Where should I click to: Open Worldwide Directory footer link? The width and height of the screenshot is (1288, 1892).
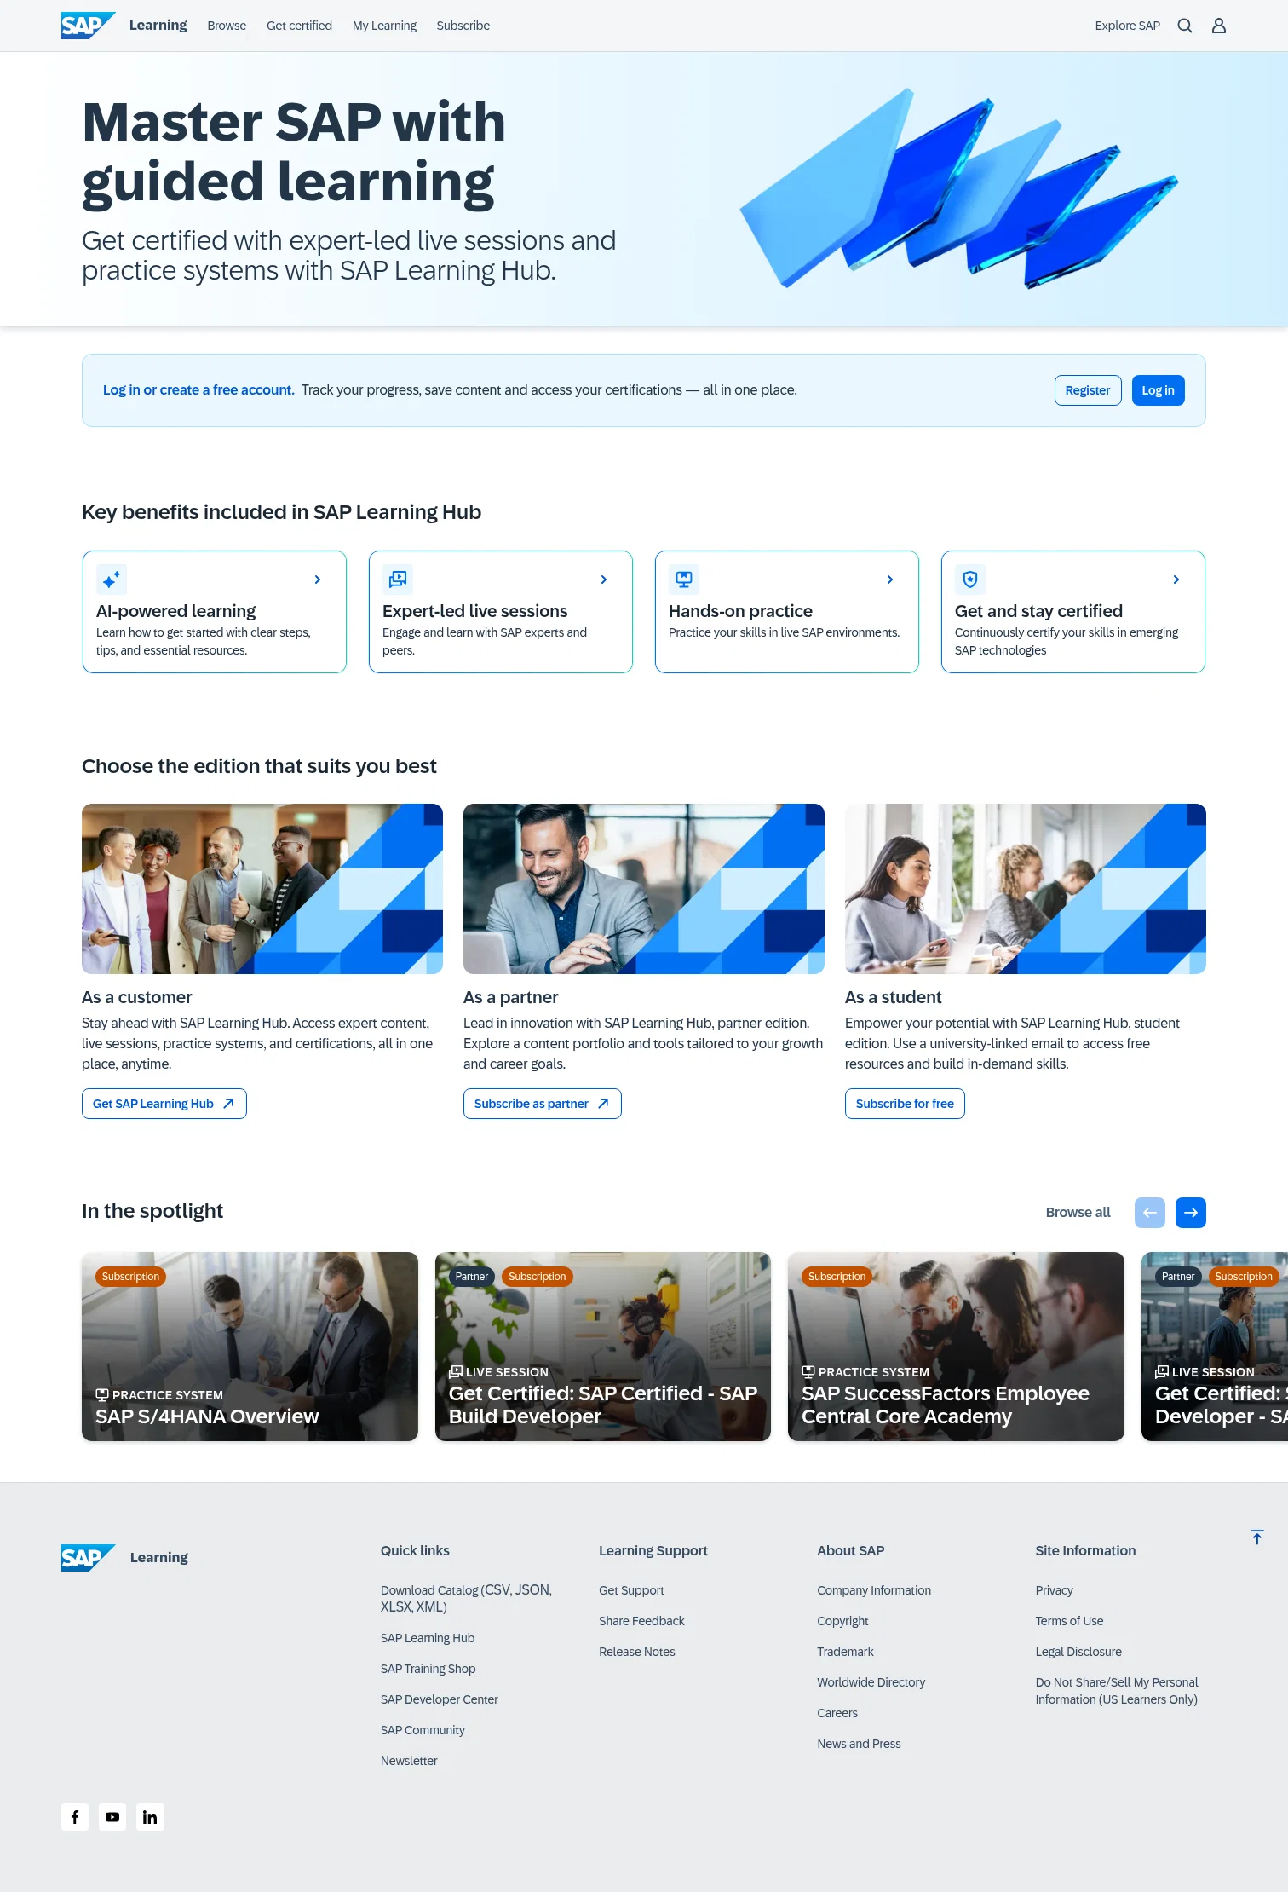coord(871,1682)
